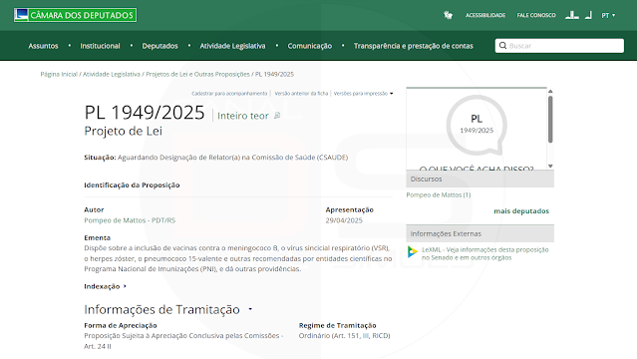Screen dimensions: 637x359
Task: Open the Libras sign-language hands icon
Action: coord(449,15)
